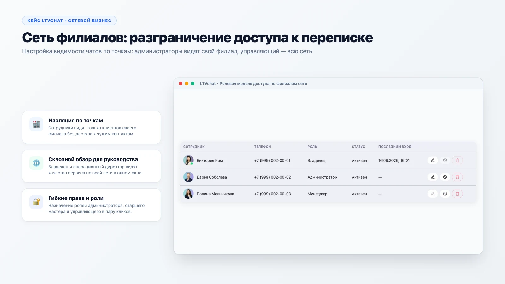Click the Последний вход column header
The image size is (505, 284).
click(x=395, y=147)
